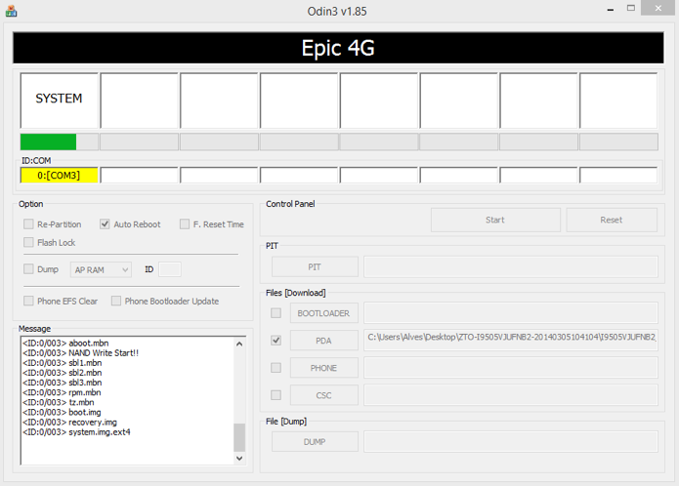Click the Epic 4G banner

tap(338, 48)
